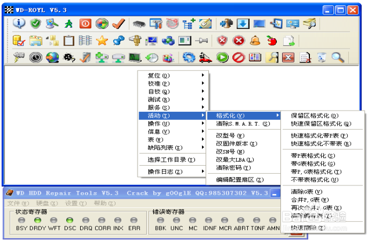The image size is (368, 241).
Task: Click the Windows logo orb icon
Action: (x=102, y=24)
